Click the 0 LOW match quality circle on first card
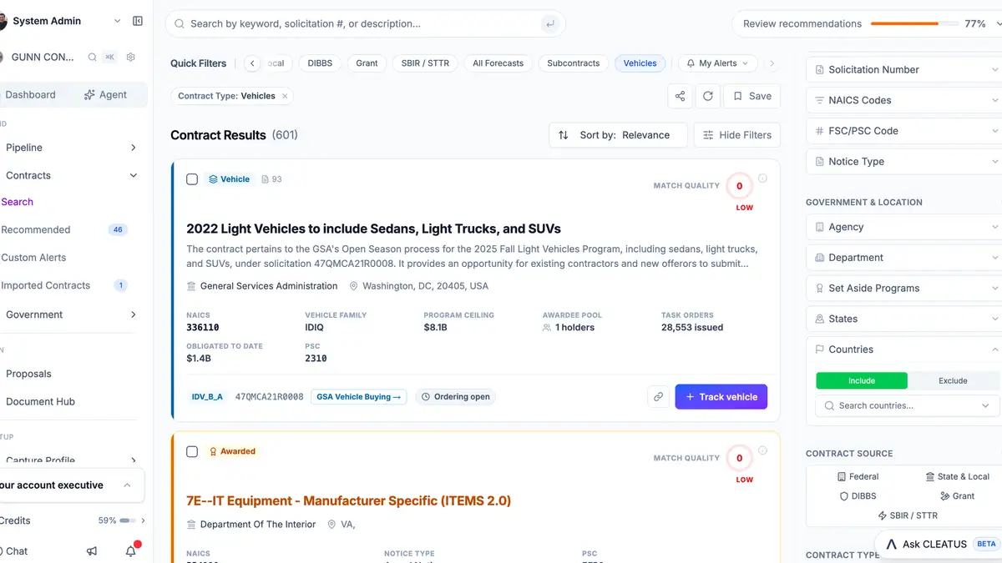Image resolution: width=1002 pixels, height=563 pixels. [x=739, y=186]
